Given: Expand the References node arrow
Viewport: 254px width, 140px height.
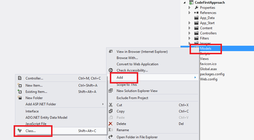Looking at the screenshot, I should (x=189, y=13).
